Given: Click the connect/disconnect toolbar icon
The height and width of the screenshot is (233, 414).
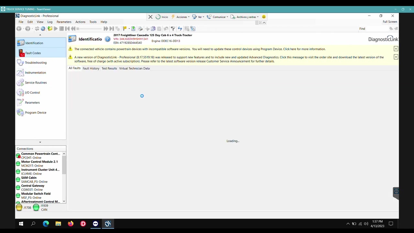Looking at the screenshot, I should pyautogui.click(x=37, y=29).
